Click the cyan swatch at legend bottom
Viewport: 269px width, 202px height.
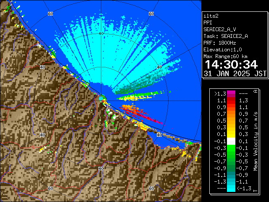(x=231, y=189)
